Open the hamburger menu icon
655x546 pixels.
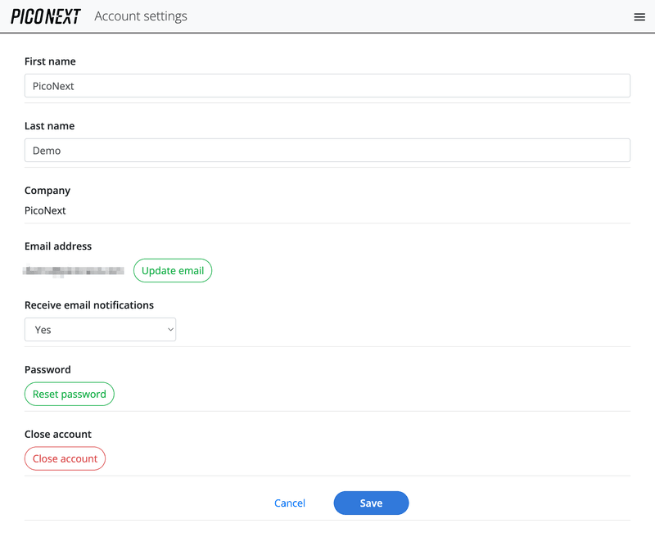[x=639, y=17]
